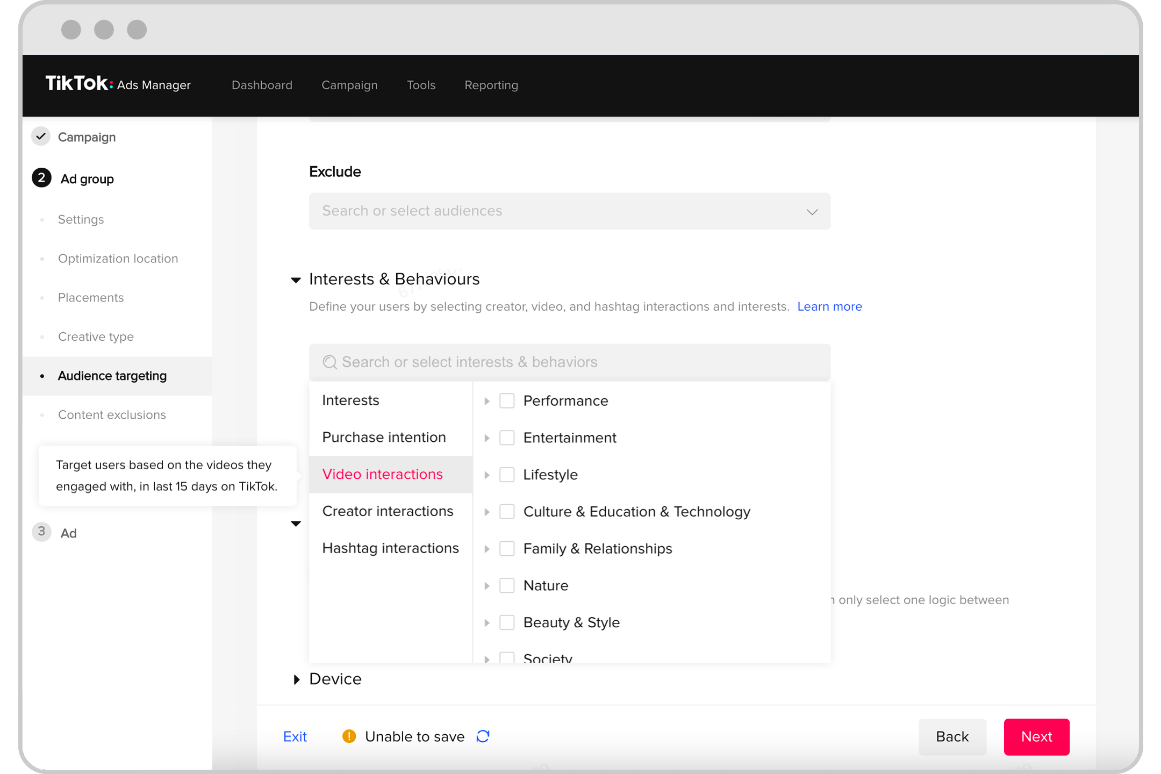The height and width of the screenshot is (774, 1161).
Task: Click the Performance category label
Action: click(565, 401)
